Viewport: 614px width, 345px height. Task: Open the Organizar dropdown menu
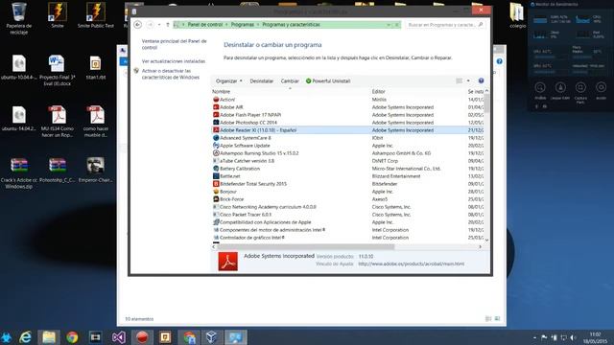tap(229, 80)
